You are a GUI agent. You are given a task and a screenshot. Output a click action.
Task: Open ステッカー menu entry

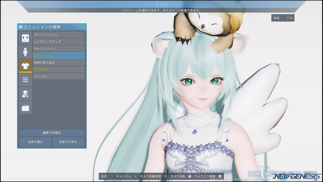tap(59, 77)
